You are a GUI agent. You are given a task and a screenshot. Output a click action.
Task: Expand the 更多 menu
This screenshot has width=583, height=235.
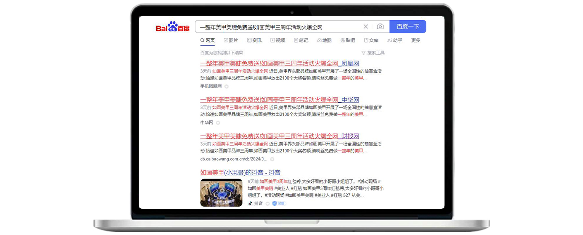416,40
